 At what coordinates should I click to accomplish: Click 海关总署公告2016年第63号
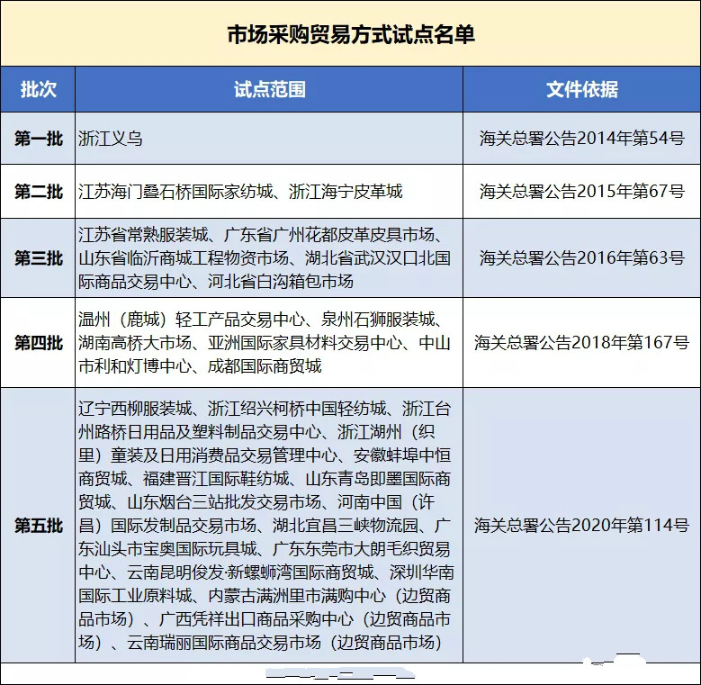(x=581, y=258)
